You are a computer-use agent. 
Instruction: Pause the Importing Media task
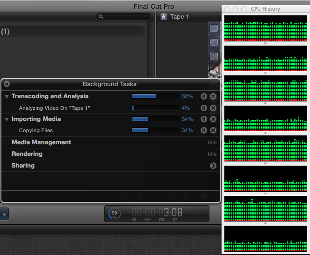204,119
